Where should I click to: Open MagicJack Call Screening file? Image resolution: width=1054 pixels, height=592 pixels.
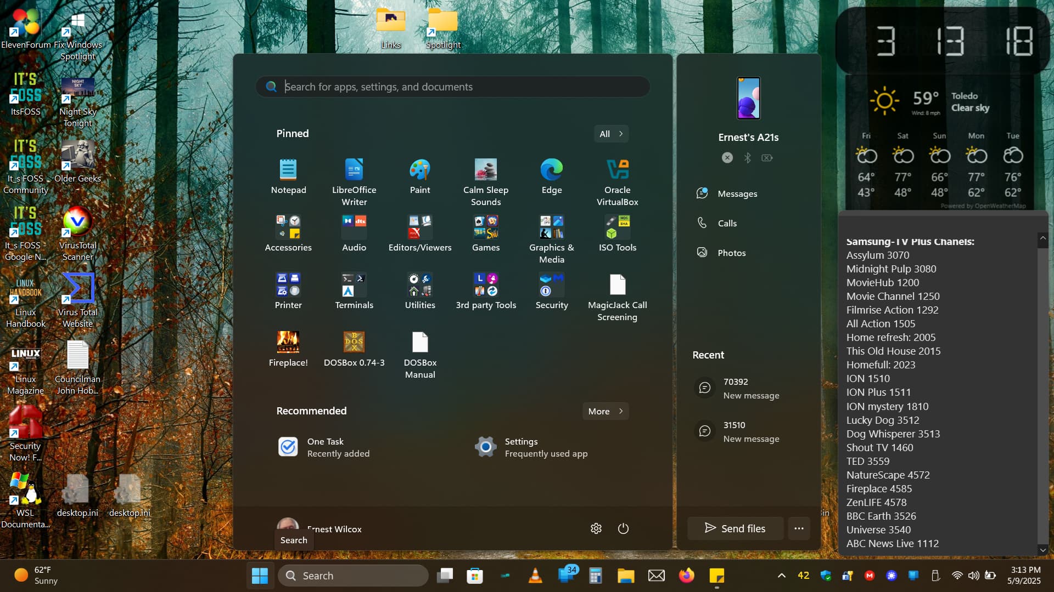coord(618,297)
